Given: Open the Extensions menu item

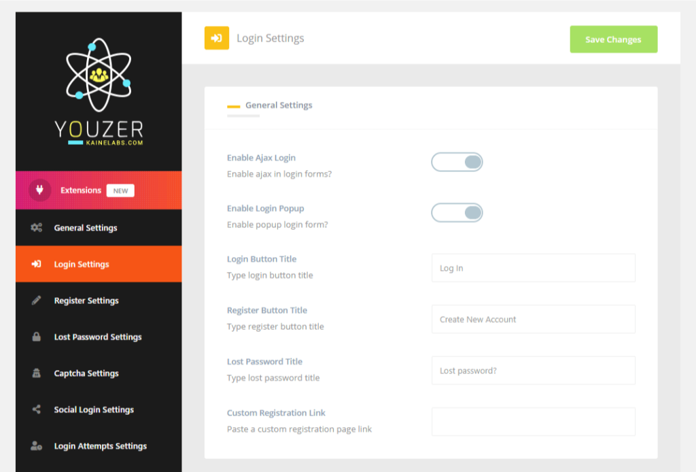Looking at the screenshot, I should (x=99, y=190).
